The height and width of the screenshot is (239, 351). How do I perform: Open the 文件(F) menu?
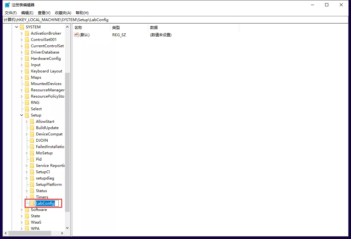click(x=10, y=13)
